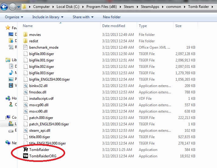
Task: Navigate to SteamApps in the address bar
Action: tap(148, 6)
